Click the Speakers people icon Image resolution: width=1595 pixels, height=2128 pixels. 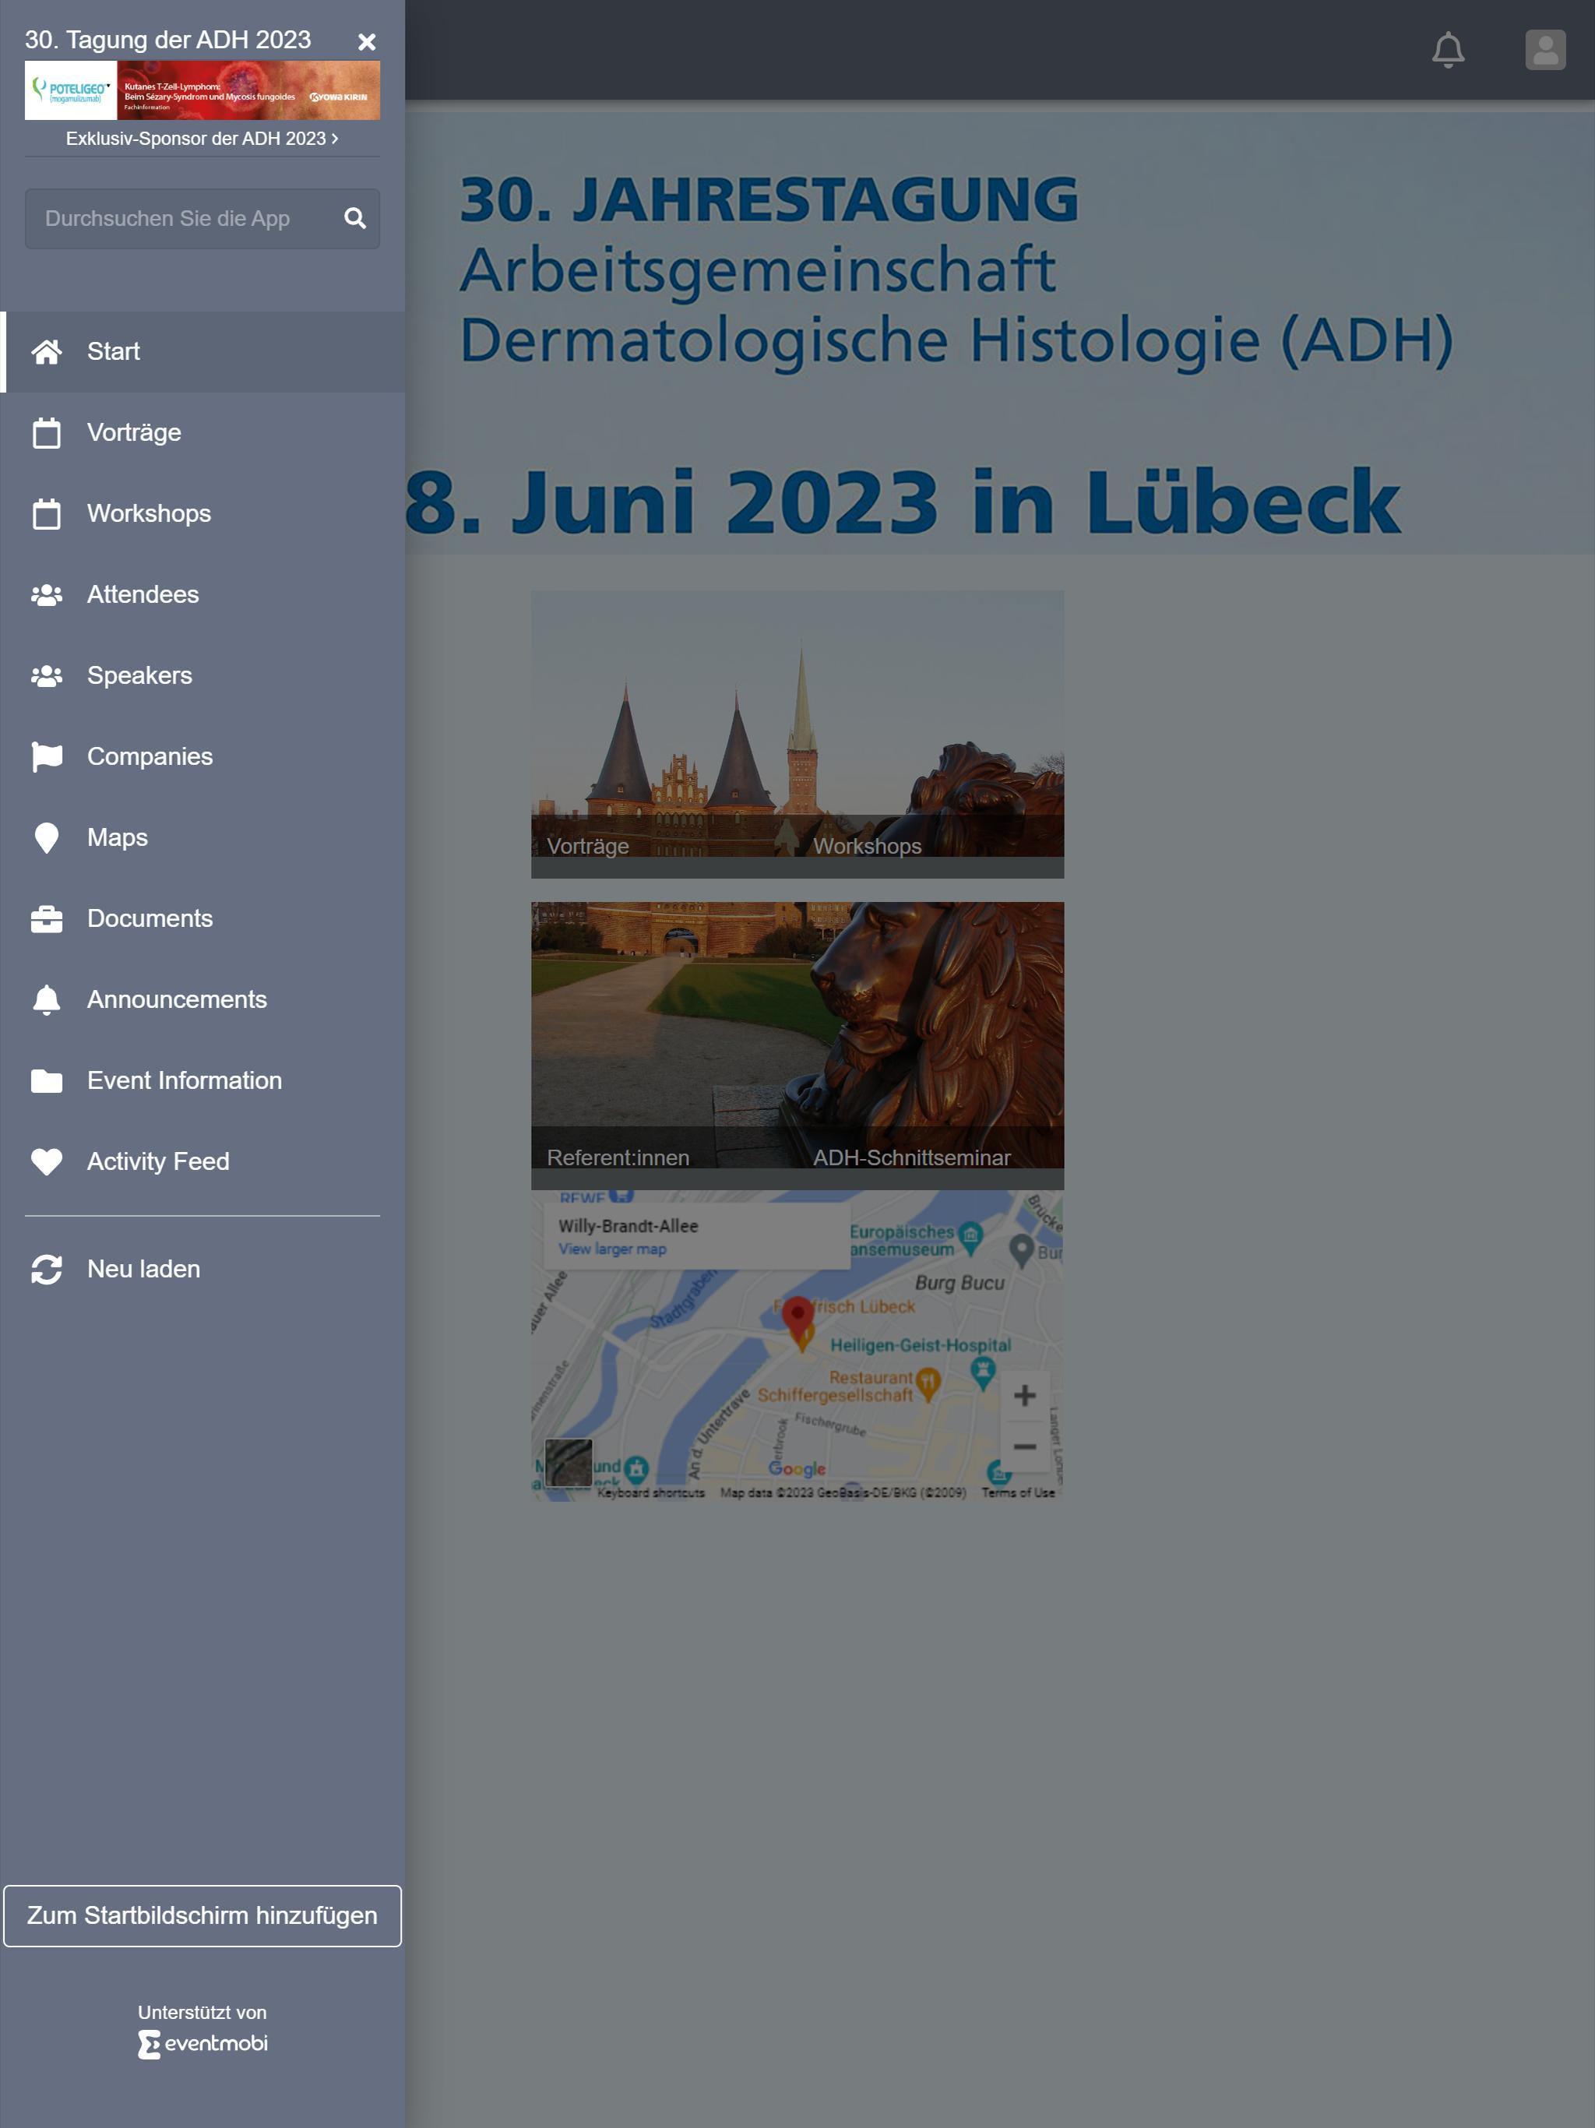[46, 675]
